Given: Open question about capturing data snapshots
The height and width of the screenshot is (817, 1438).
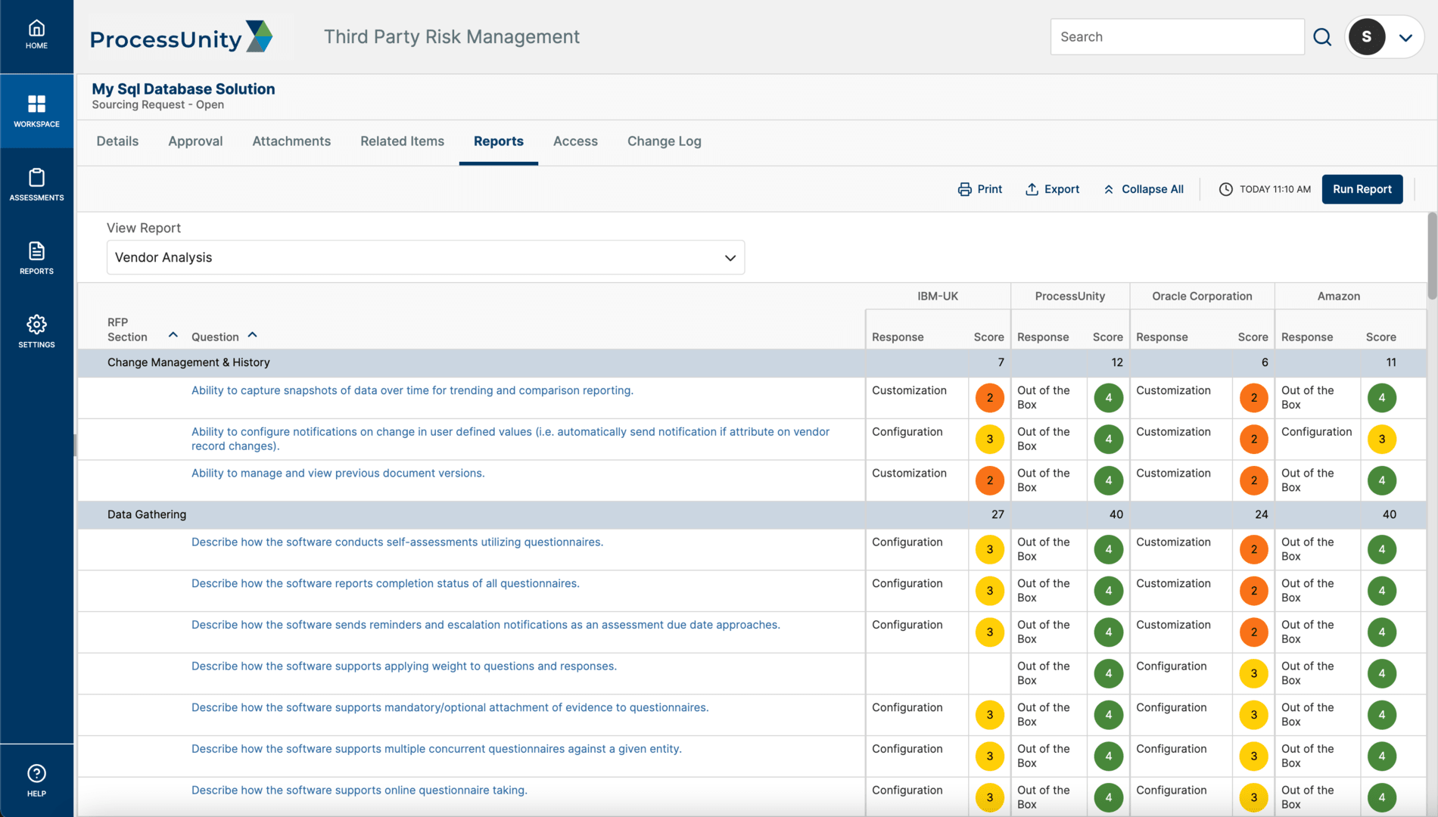Looking at the screenshot, I should click(x=412, y=390).
